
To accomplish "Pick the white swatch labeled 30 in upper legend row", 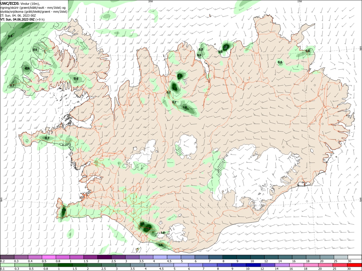I will pyautogui.click(x=355, y=257).
